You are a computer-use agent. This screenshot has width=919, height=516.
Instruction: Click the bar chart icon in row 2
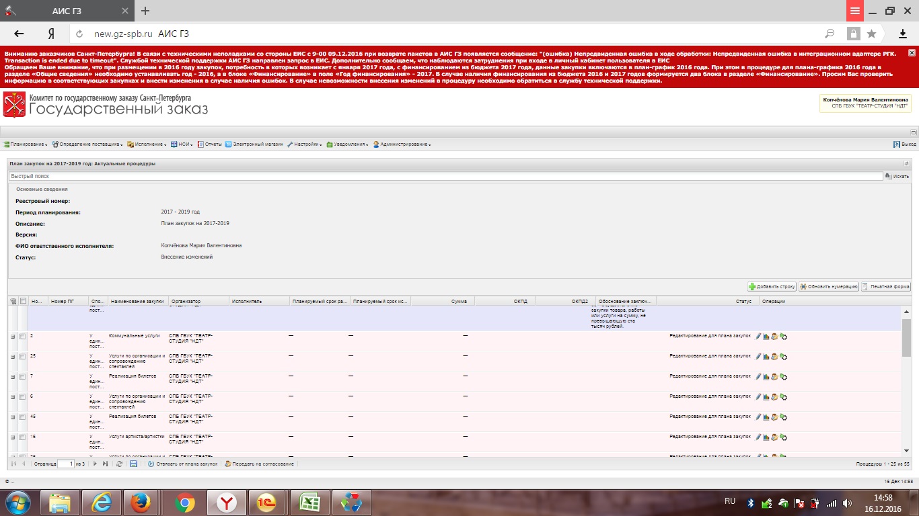point(766,337)
